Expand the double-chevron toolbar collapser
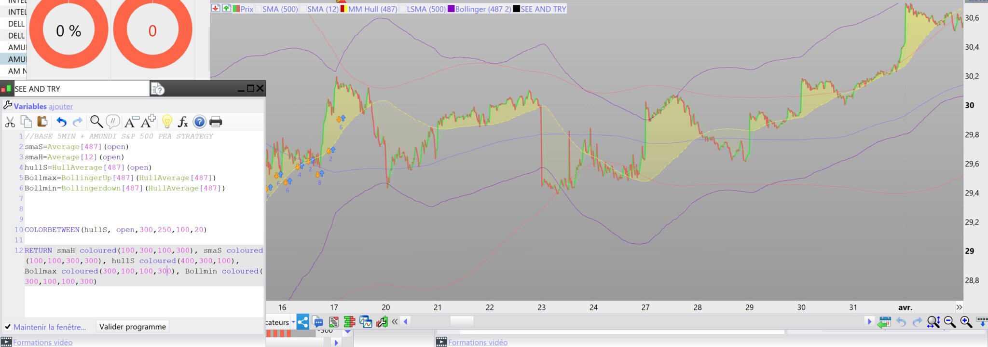This screenshot has height=347, width=988. click(395, 322)
